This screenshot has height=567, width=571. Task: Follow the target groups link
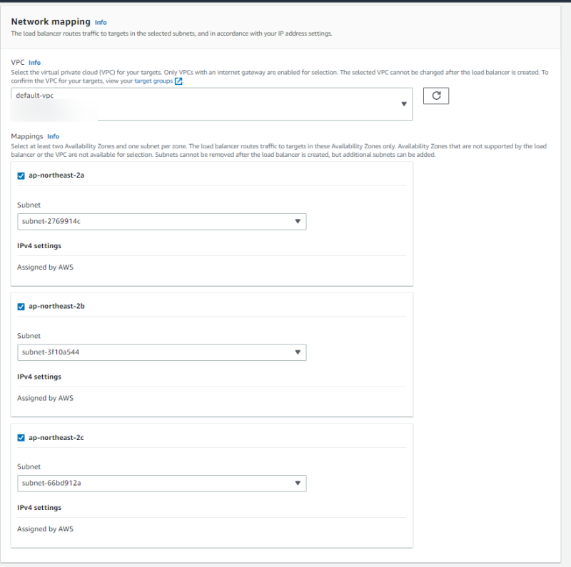tap(153, 82)
